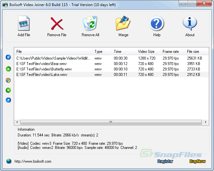Move selected file to bottom of list
This screenshot has height=171, width=214.
click(8, 100)
